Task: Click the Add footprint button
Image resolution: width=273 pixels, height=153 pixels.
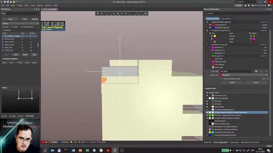Action: pos(16,55)
